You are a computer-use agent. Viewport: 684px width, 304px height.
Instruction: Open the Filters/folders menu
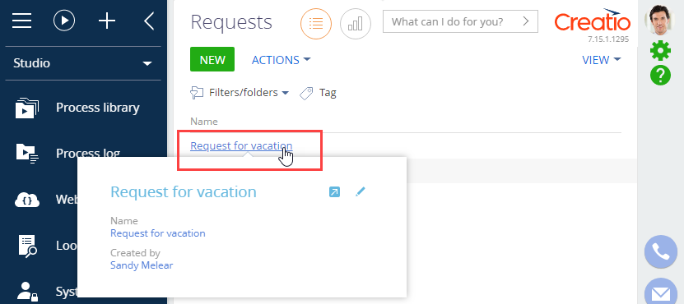[x=240, y=92]
